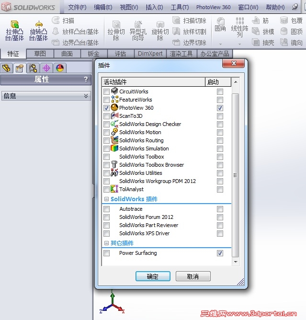Select Lofted Boss/Base (放样凸台/基体)
Image resolution: width=306 pixels, height=320 pixels.
(75, 32)
